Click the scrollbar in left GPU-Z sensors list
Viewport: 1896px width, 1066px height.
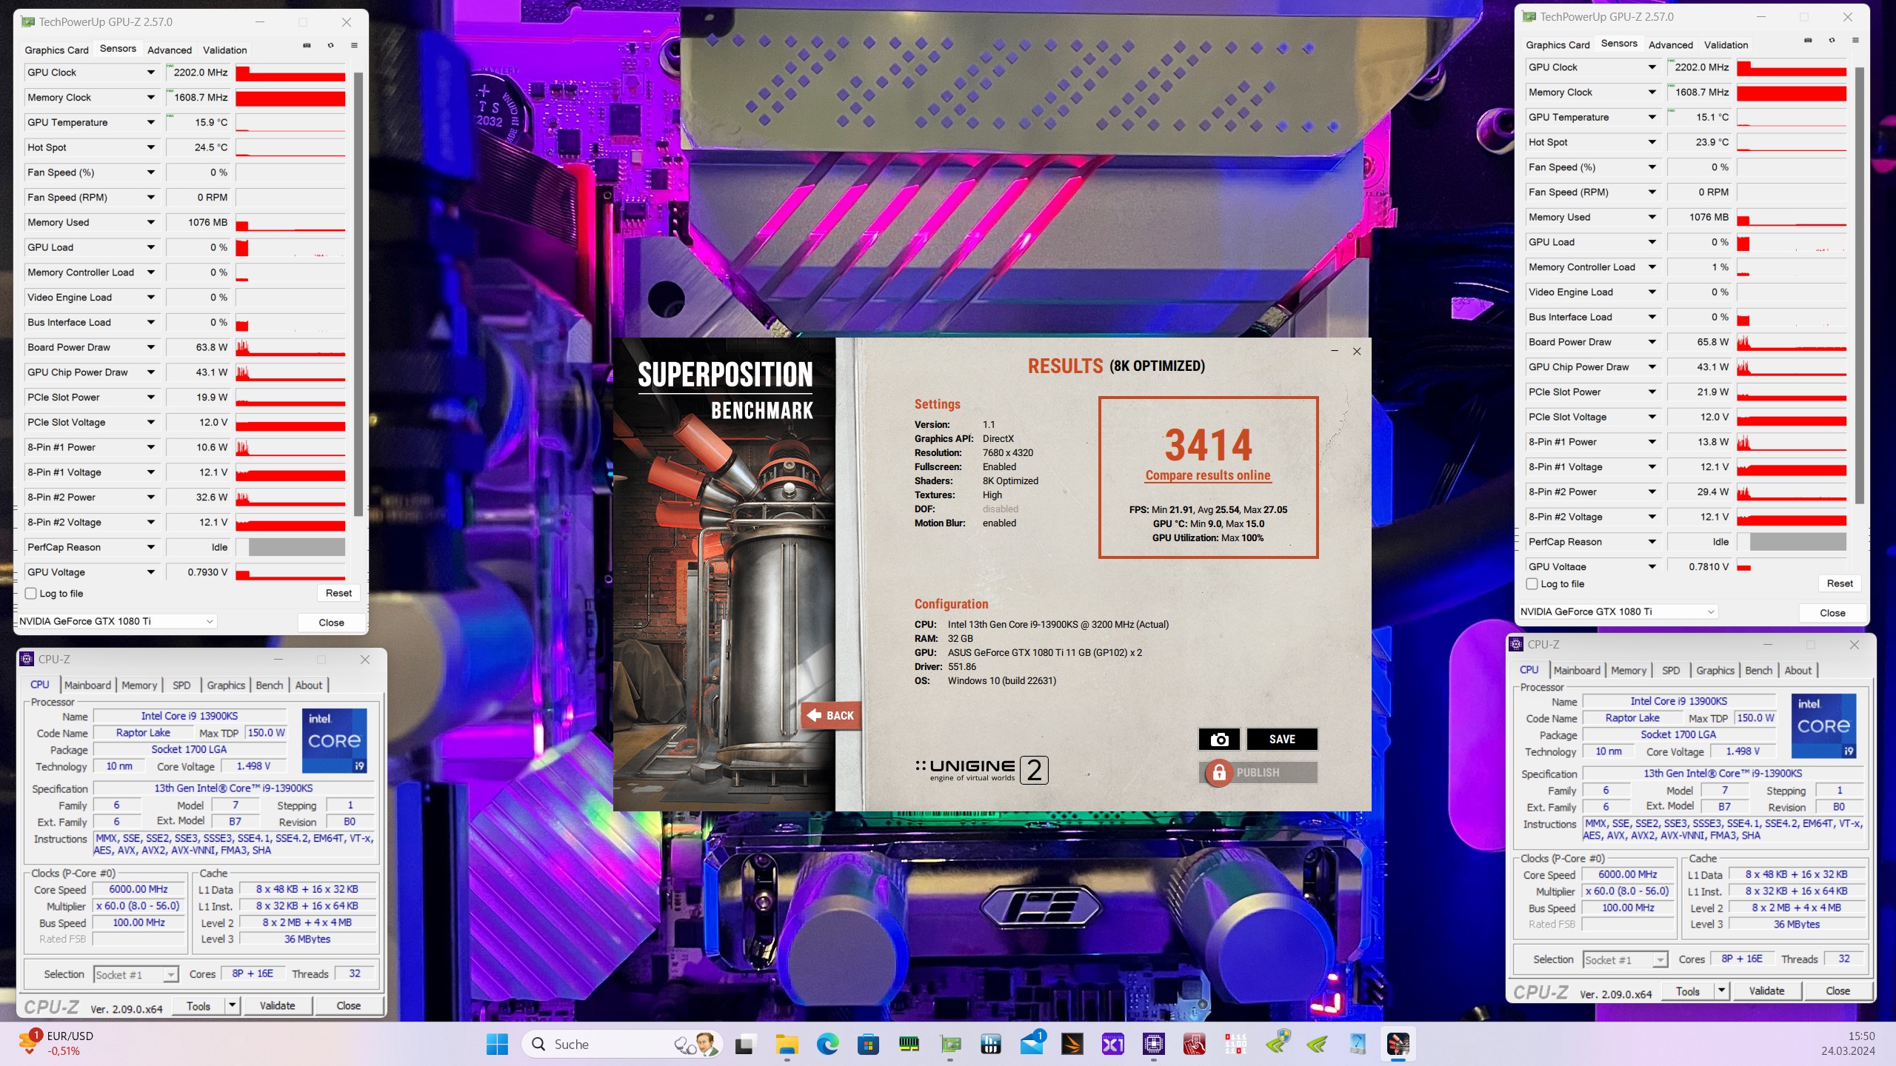pos(358,293)
